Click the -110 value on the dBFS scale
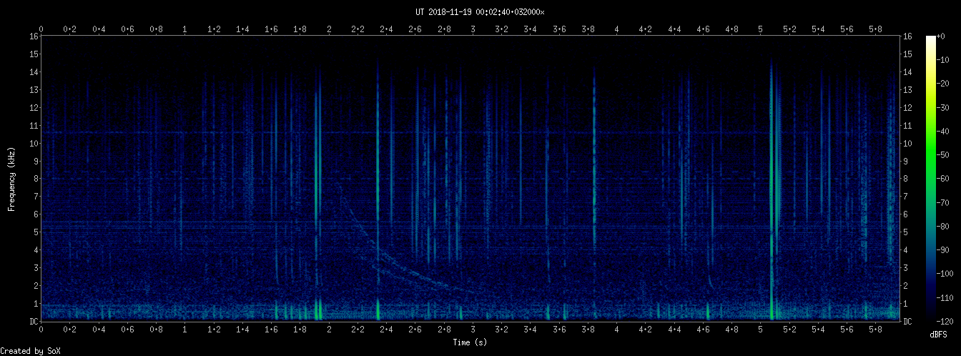 coord(947,298)
